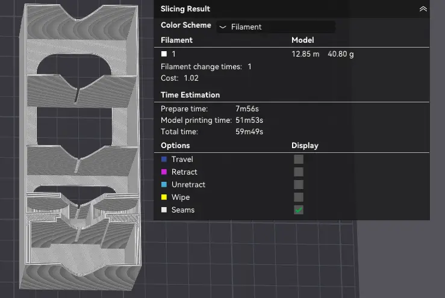Click the Filament column header
445x298 pixels.
[176, 40]
